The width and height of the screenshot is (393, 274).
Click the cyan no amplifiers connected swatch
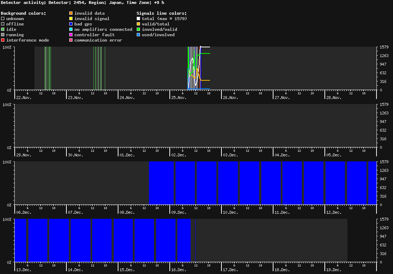pos(71,29)
